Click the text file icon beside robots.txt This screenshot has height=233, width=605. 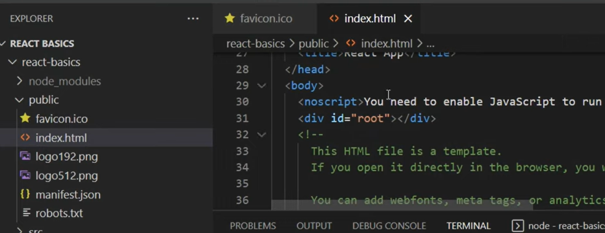[26, 213]
